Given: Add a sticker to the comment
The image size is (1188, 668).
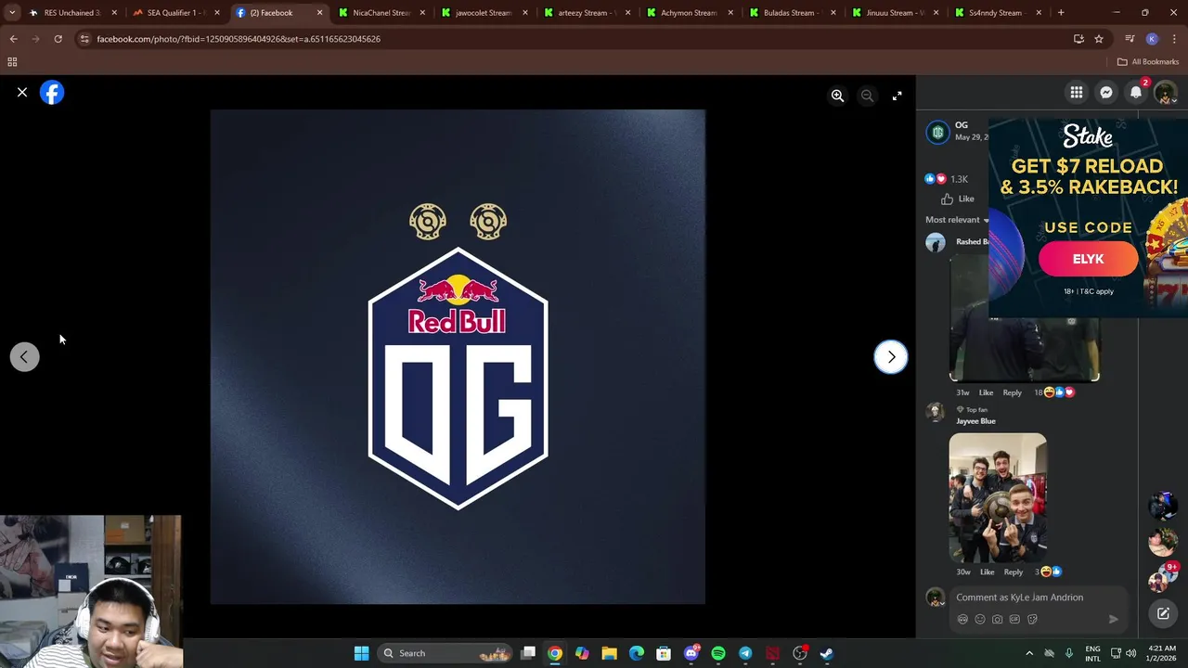Looking at the screenshot, I should 1032,619.
